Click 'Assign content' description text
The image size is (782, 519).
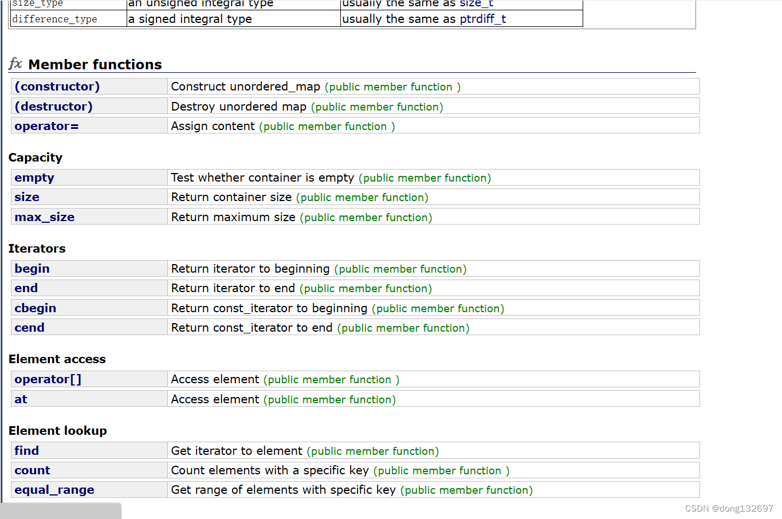213,126
